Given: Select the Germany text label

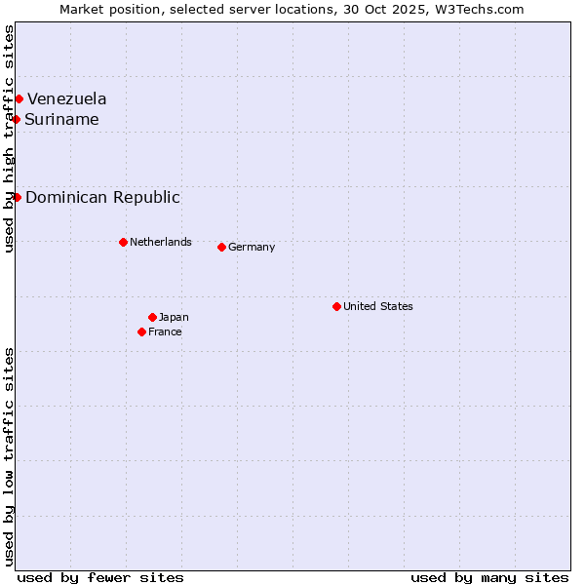Looking at the screenshot, I should [252, 247].
